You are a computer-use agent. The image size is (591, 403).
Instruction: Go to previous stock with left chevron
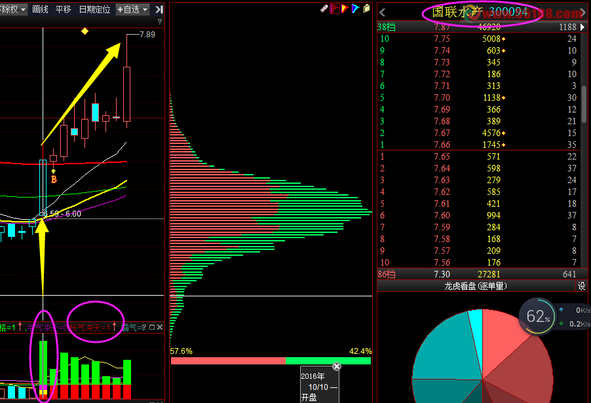click(x=383, y=12)
